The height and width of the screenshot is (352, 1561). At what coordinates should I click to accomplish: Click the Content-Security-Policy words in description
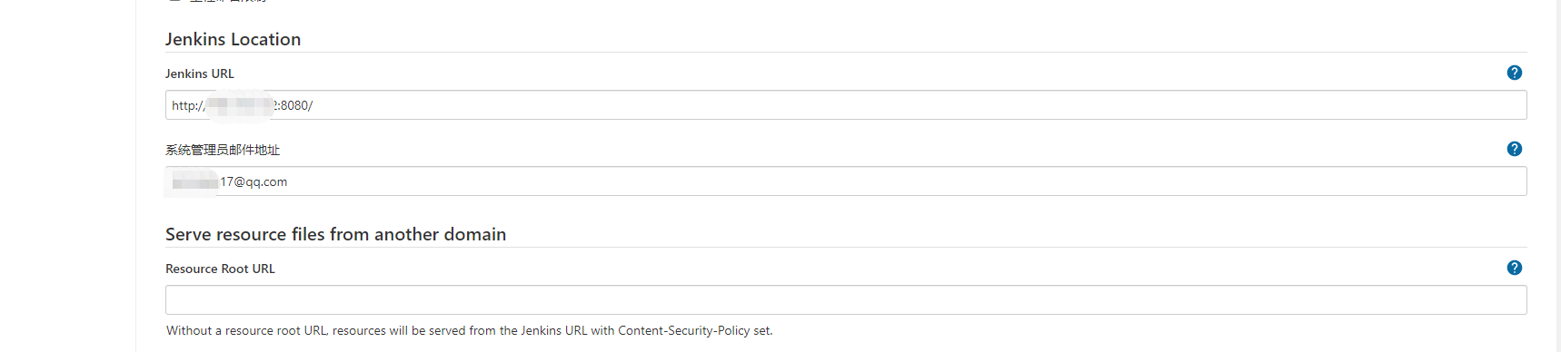(x=683, y=330)
